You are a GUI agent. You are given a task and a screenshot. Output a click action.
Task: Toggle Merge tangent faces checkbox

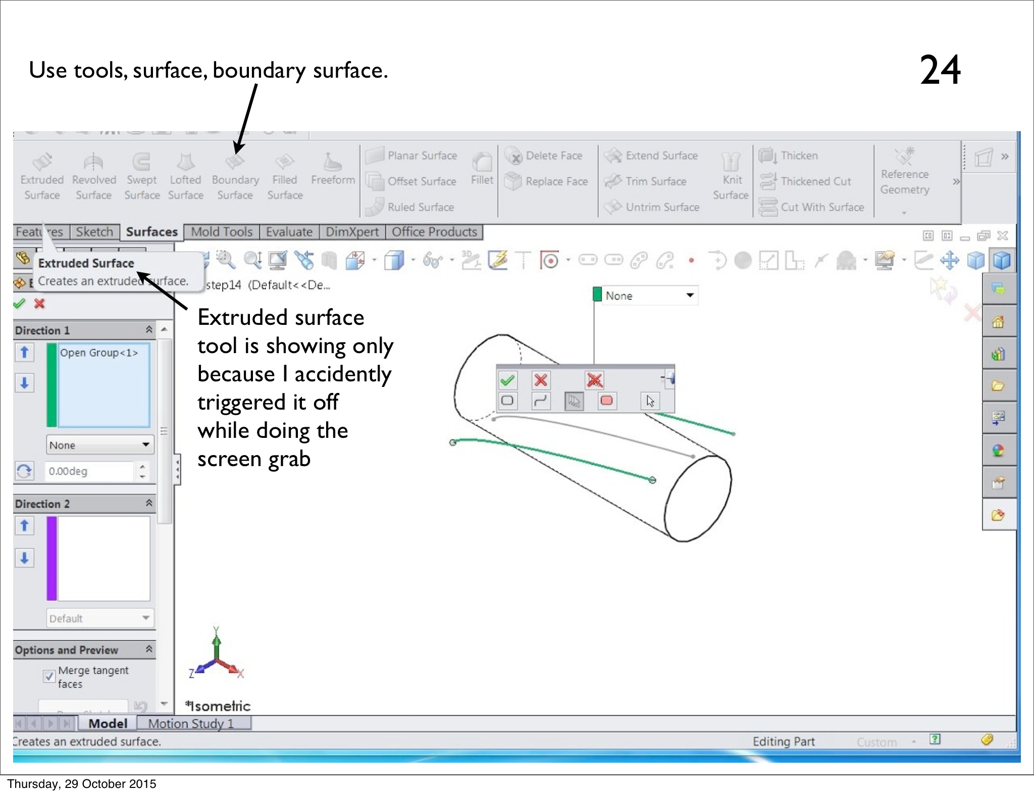(x=49, y=676)
